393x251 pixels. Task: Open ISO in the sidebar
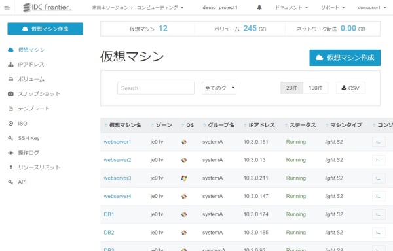pos(22,124)
